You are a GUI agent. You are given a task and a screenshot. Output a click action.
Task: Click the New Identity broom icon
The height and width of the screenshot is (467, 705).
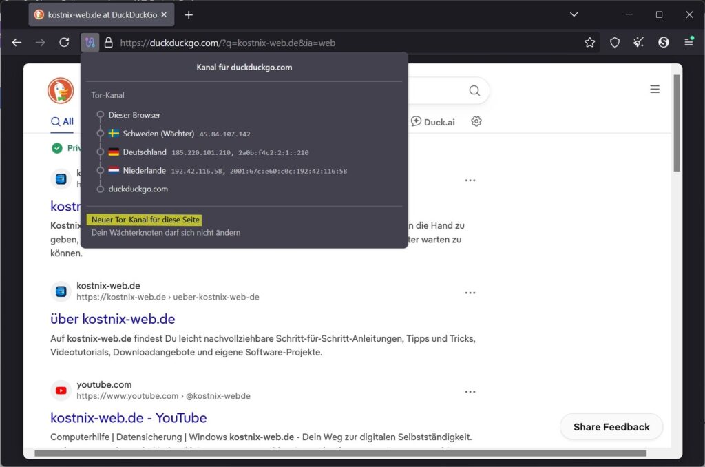[x=638, y=43]
